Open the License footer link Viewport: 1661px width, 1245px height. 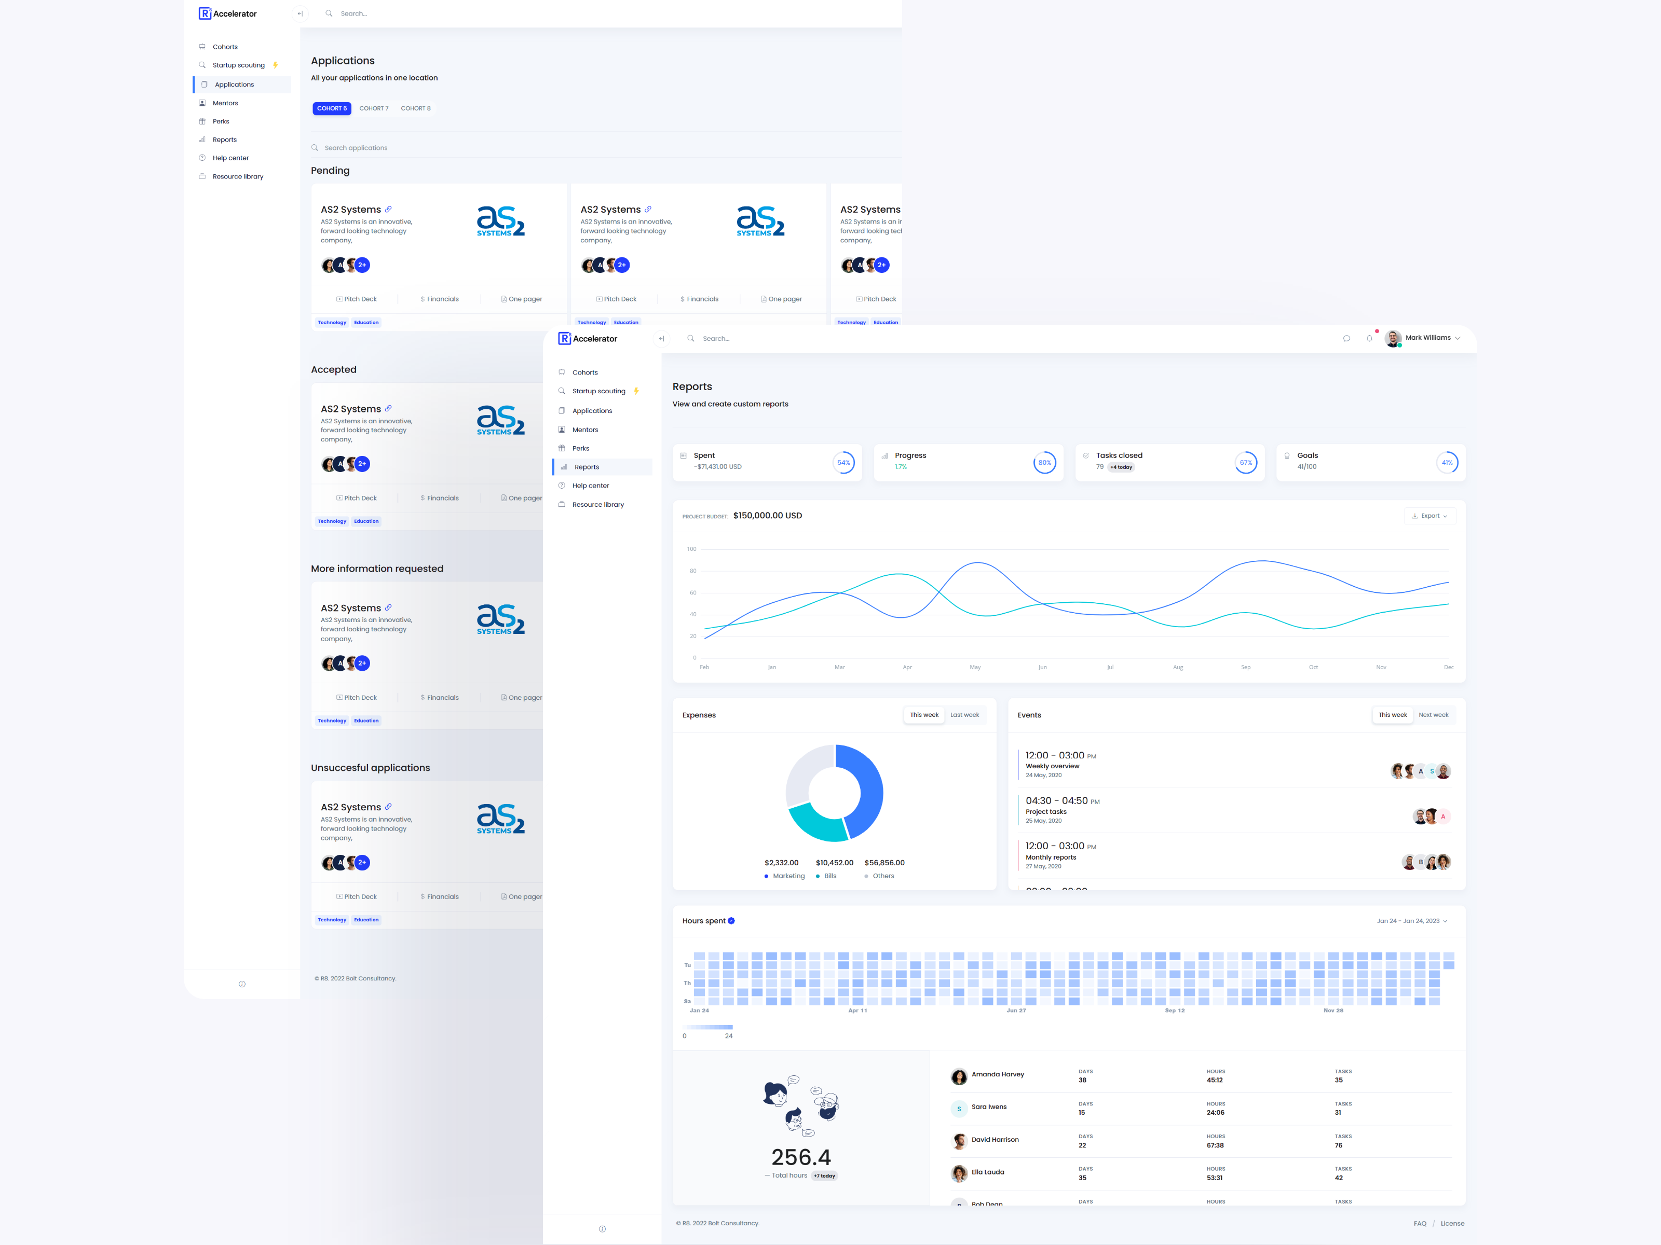coord(1452,1223)
